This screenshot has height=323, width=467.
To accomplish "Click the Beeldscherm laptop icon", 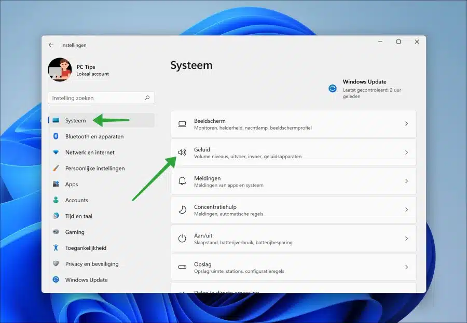I will tap(182, 124).
